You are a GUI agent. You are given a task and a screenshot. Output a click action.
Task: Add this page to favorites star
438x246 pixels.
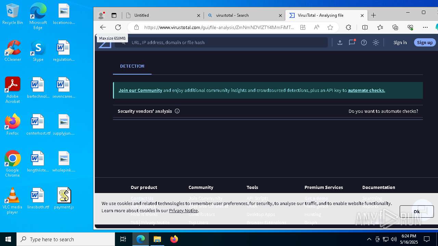[x=330, y=27]
